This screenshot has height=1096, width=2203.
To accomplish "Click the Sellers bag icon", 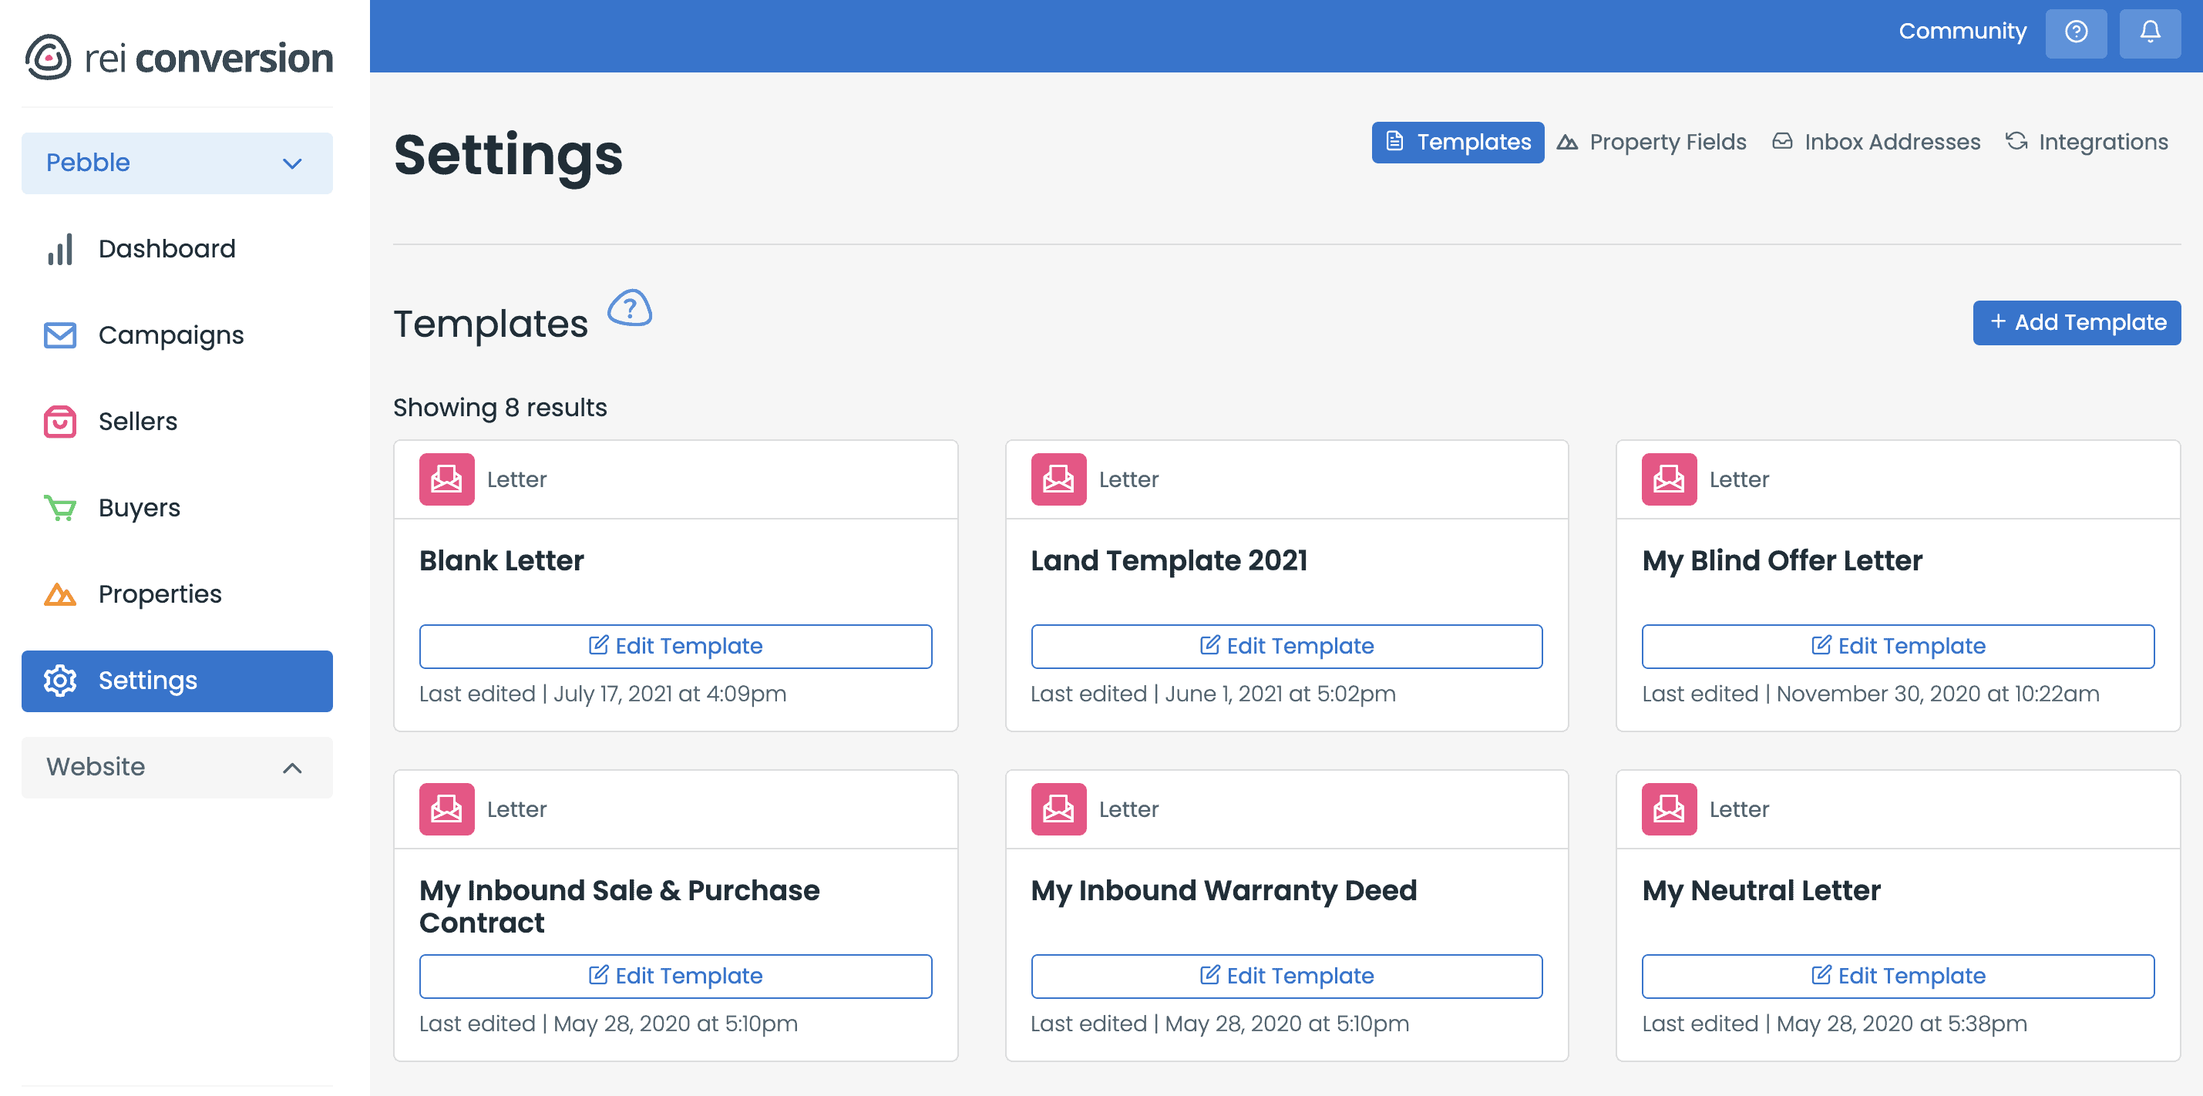I will (x=60, y=422).
